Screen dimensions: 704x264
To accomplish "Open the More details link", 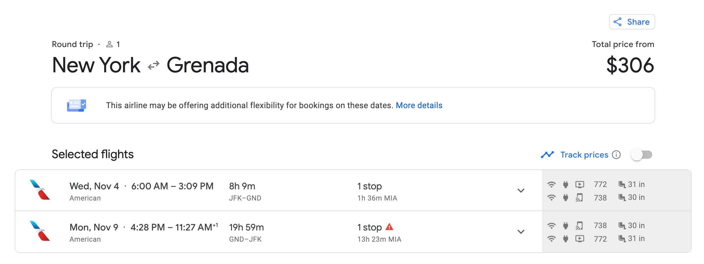I will [x=419, y=105].
